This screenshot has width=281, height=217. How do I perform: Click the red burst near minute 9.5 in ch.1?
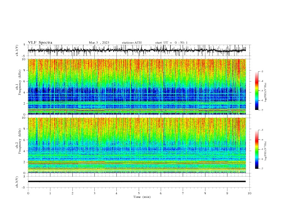238,69
